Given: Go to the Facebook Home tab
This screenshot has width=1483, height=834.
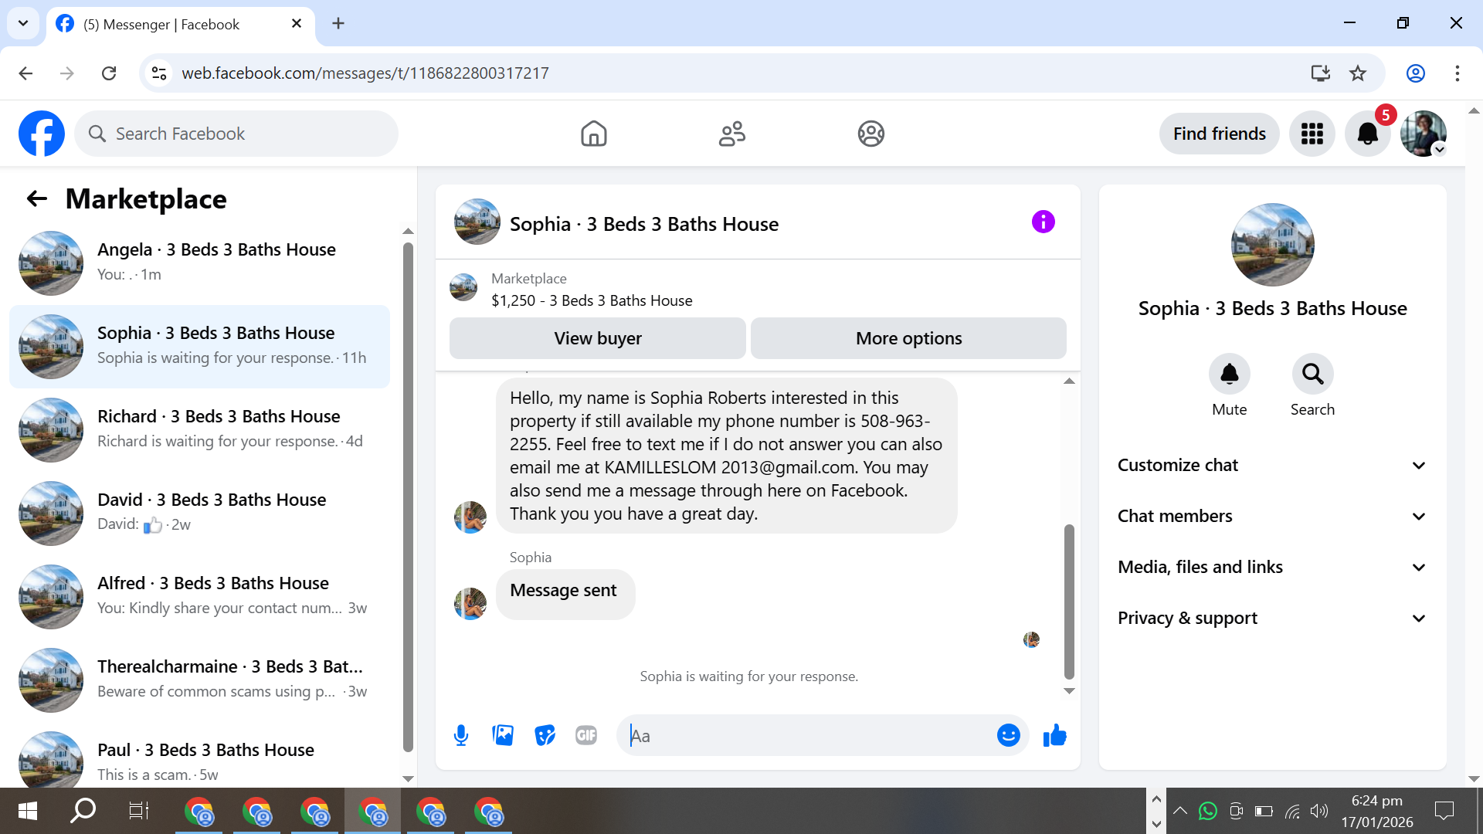Looking at the screenshot, I should pos(593,134).
